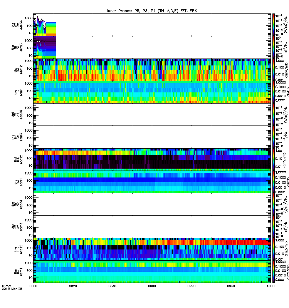Image resolution: width=289 pixels, height=308 pixels.
Task: Select the "tha fff 32 scm3" panel label
Action: (17, 47)
